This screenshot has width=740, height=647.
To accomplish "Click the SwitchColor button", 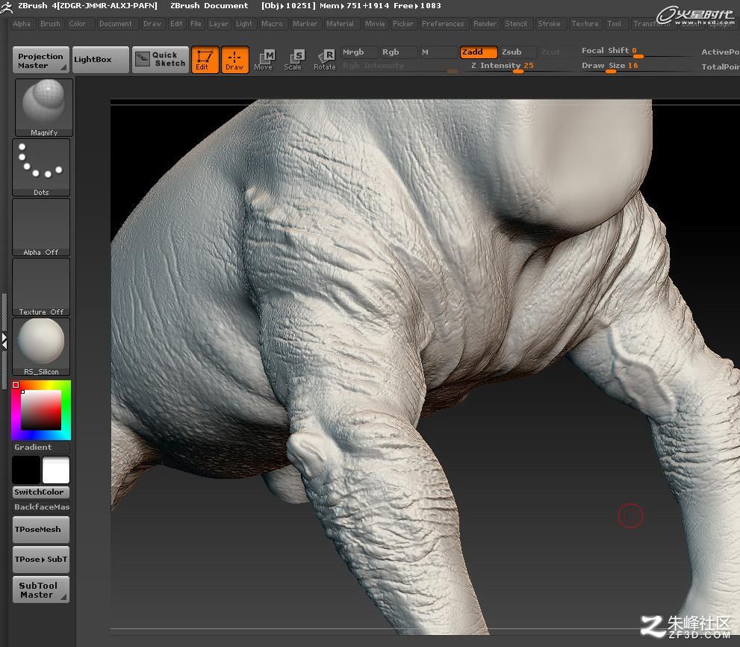I will click(41, 492).
